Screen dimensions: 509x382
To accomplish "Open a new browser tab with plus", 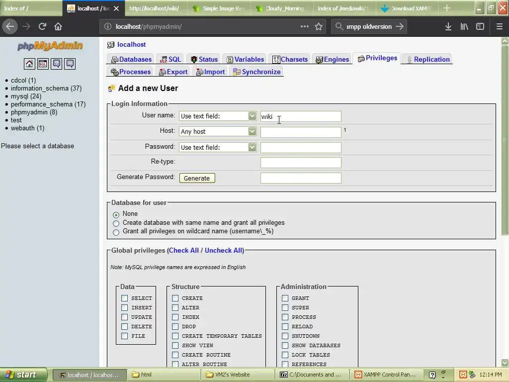I will coord(447,8).
